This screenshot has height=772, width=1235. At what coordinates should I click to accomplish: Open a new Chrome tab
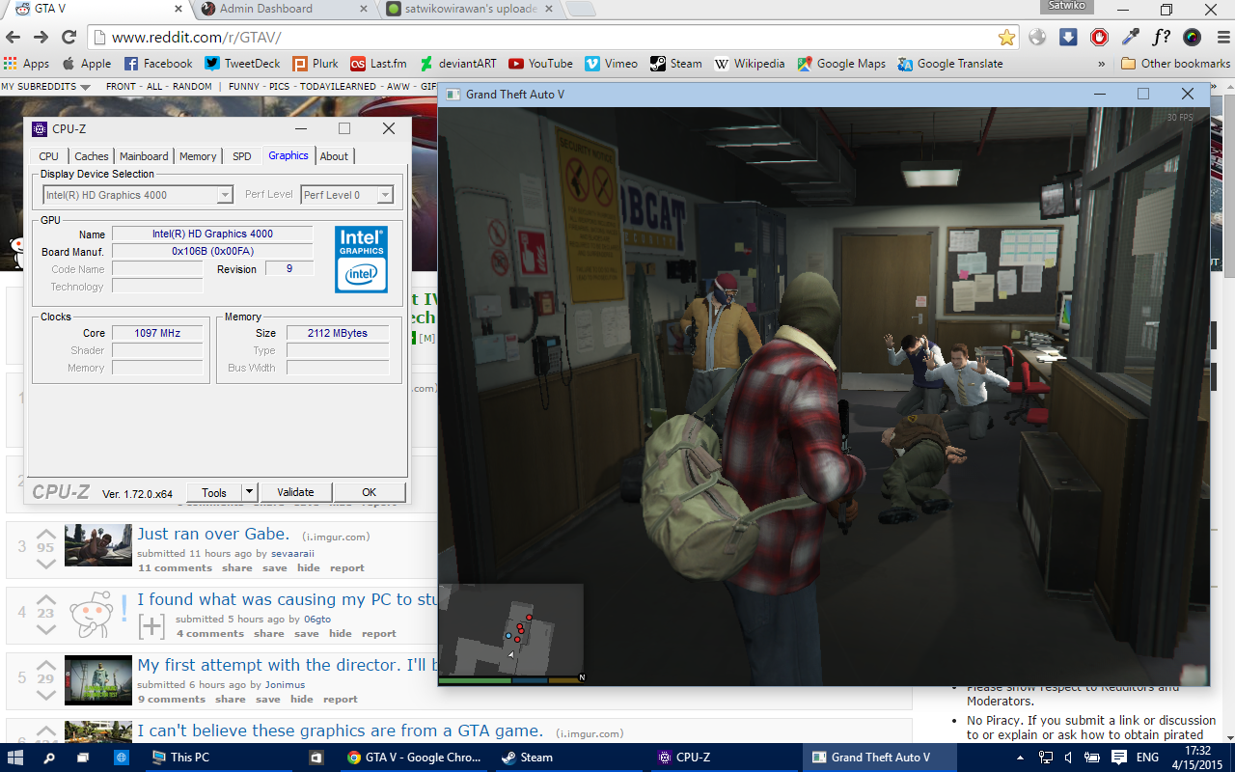[x=580, y=10]
